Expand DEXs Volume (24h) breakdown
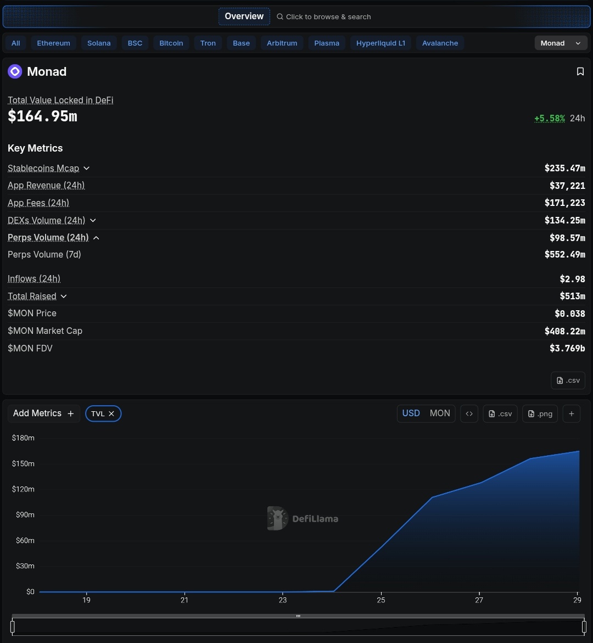The width and height of the screenshot is (593, 643). pyautogui.click(x=93, y=220)
